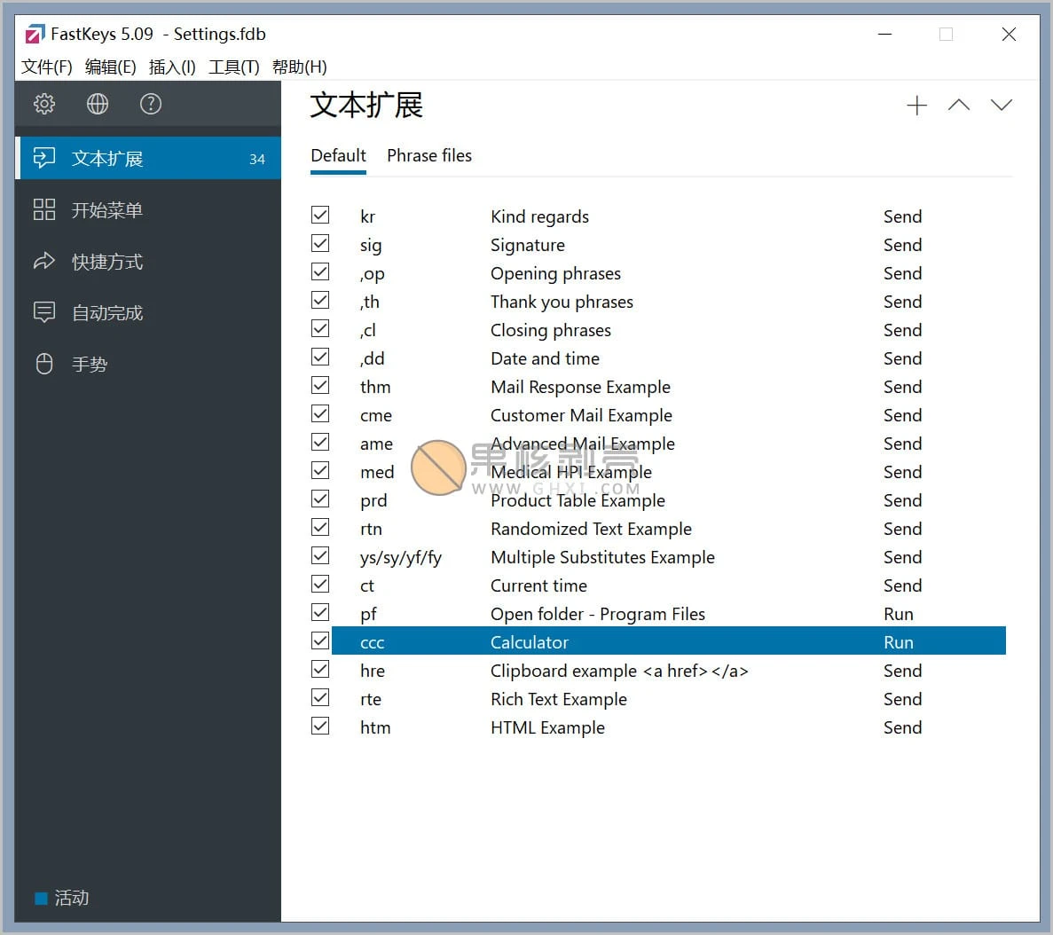Click the + icon to add a new entry

(x=916, y=105)
